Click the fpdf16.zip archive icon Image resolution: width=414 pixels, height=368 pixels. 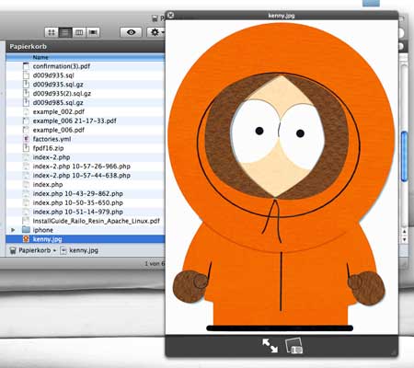(x=27, y=148)
